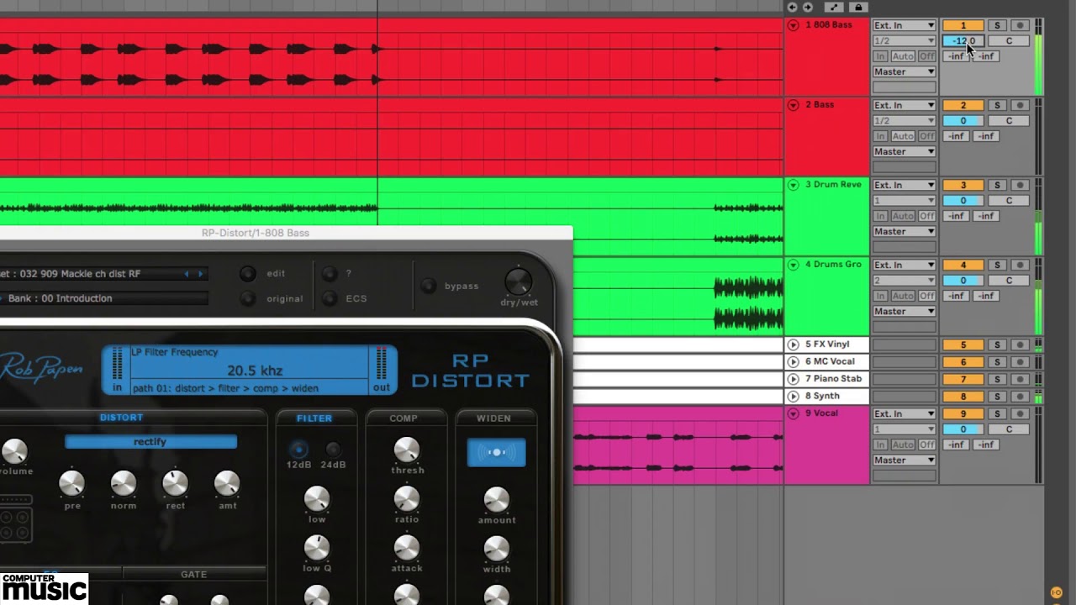
Task: Toggle the original button in RP-Distort
Action: [x=247, y=298]
